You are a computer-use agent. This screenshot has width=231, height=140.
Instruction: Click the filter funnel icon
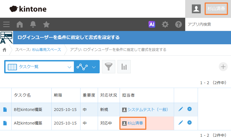(109, 67)
